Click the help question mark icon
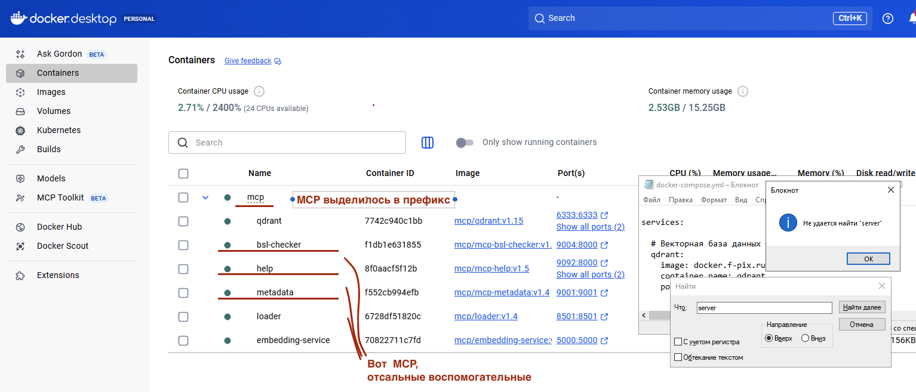The height and width of the screenshot is (392, 916). pos(888,18)
